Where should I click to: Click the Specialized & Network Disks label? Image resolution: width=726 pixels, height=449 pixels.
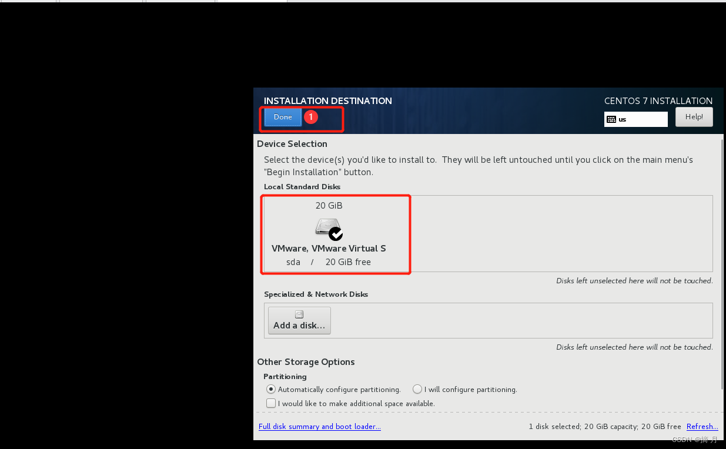[x=316, y=294]
